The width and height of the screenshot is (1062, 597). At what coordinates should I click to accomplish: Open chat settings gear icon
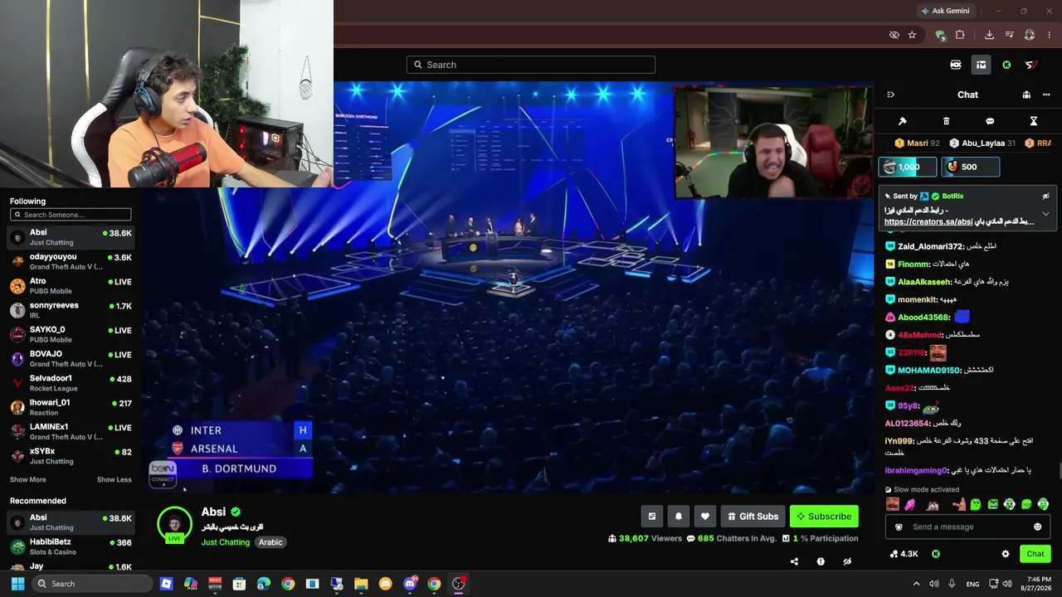[x=1006, y=554]
